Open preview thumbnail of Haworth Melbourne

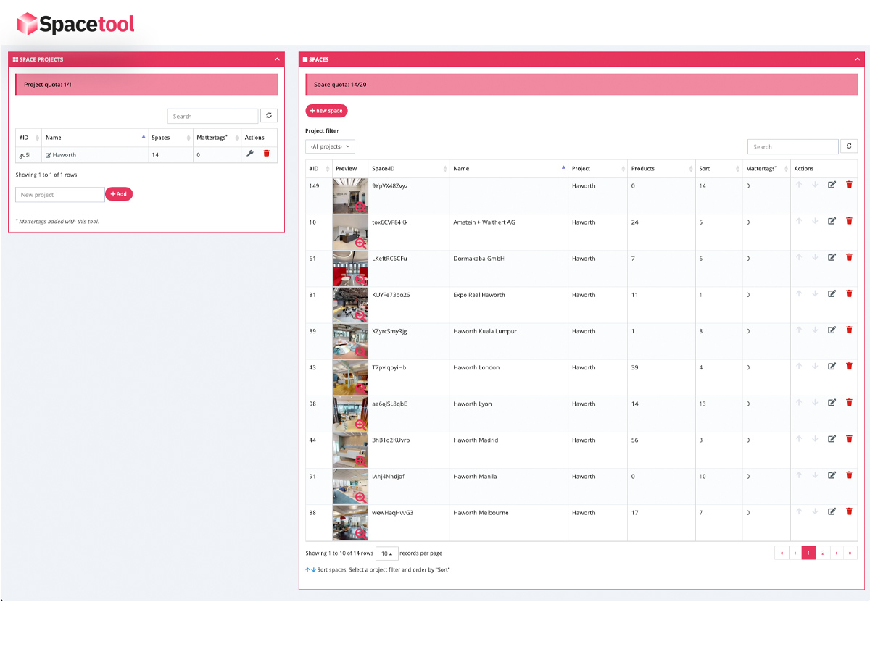(350, 522)
